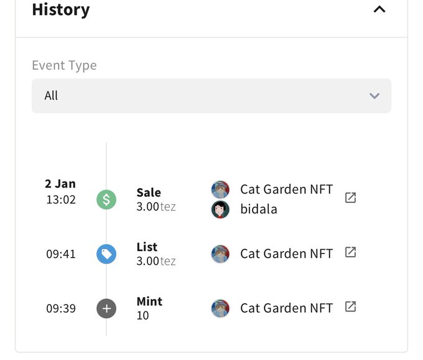423x360 pixels.
Task: Collapse the History section chevron
Action: [379, 9]
